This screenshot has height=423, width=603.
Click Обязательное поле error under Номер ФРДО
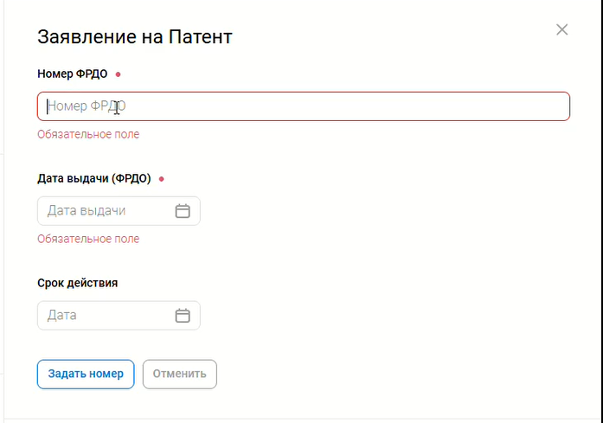coord(88,135)
